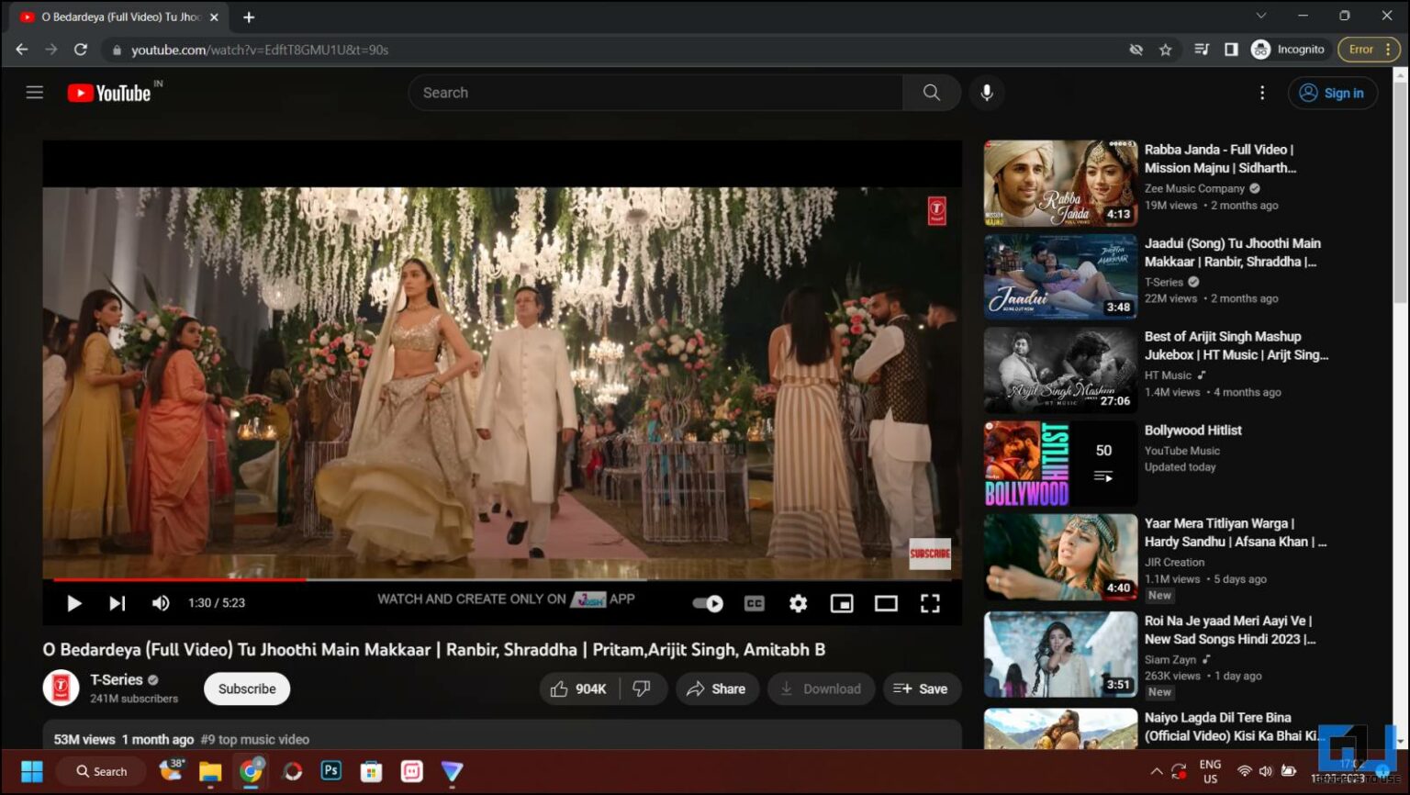Viewport: 1410px width, 795px height.
Task: Subscribe to T-Series channel
Action: [x=246, y=689]
